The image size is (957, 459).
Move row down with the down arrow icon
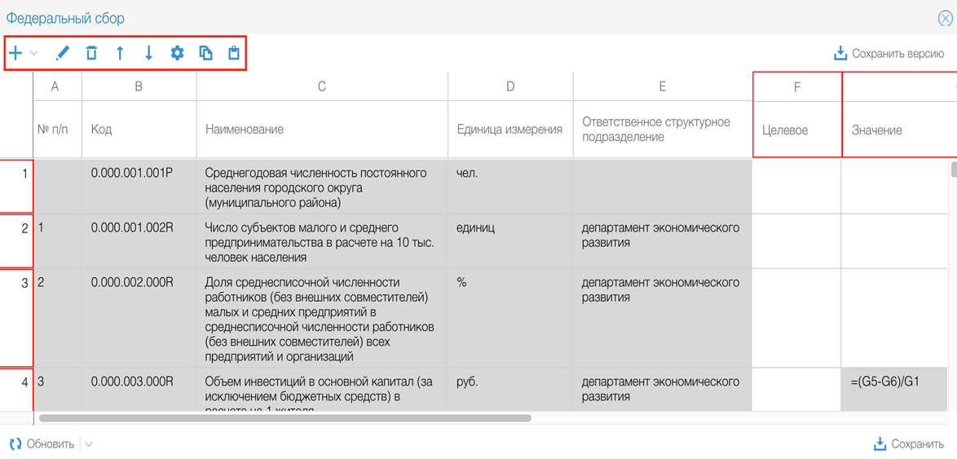coord(148,53)
